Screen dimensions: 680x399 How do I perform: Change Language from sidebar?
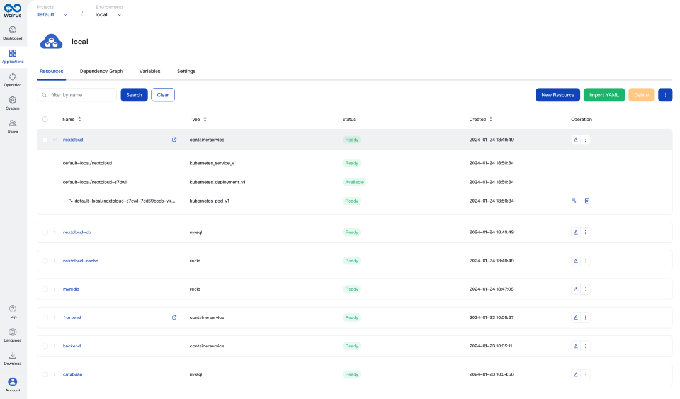tap(13, 335)
